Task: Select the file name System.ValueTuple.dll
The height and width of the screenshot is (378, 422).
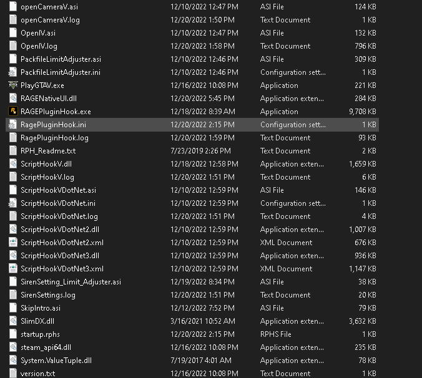Action: pyautogui.click(x=56, y=361)
